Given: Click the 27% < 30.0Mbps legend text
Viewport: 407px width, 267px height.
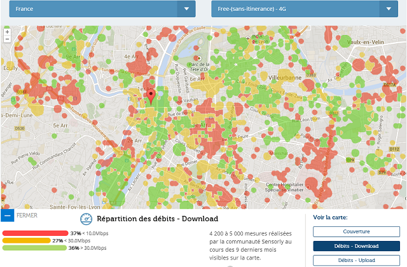Looking at the screenshot, I should click(71, 241).
